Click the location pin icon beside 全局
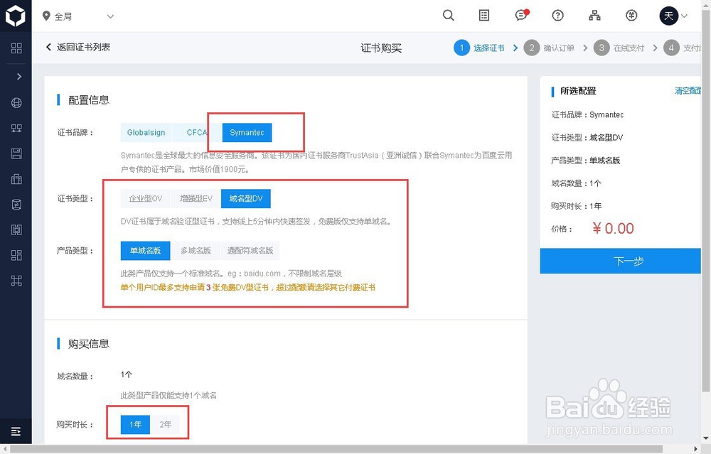711x454 pixels. (46, 16)
